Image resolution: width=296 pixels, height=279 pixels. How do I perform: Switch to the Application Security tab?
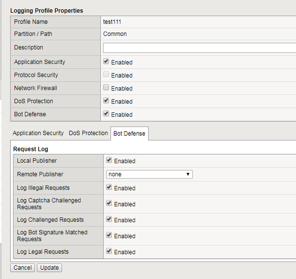(x=38, y=133)
